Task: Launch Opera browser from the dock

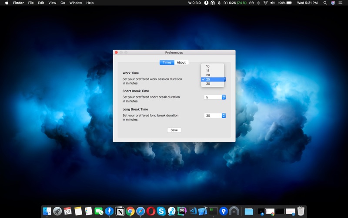Action: pos(151,211)
